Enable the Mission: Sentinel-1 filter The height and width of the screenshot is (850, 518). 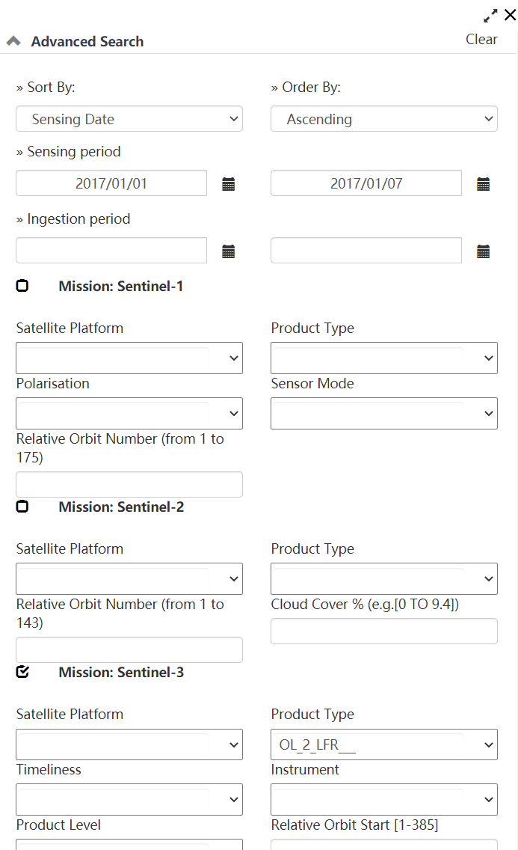click(x=22, y=285)
